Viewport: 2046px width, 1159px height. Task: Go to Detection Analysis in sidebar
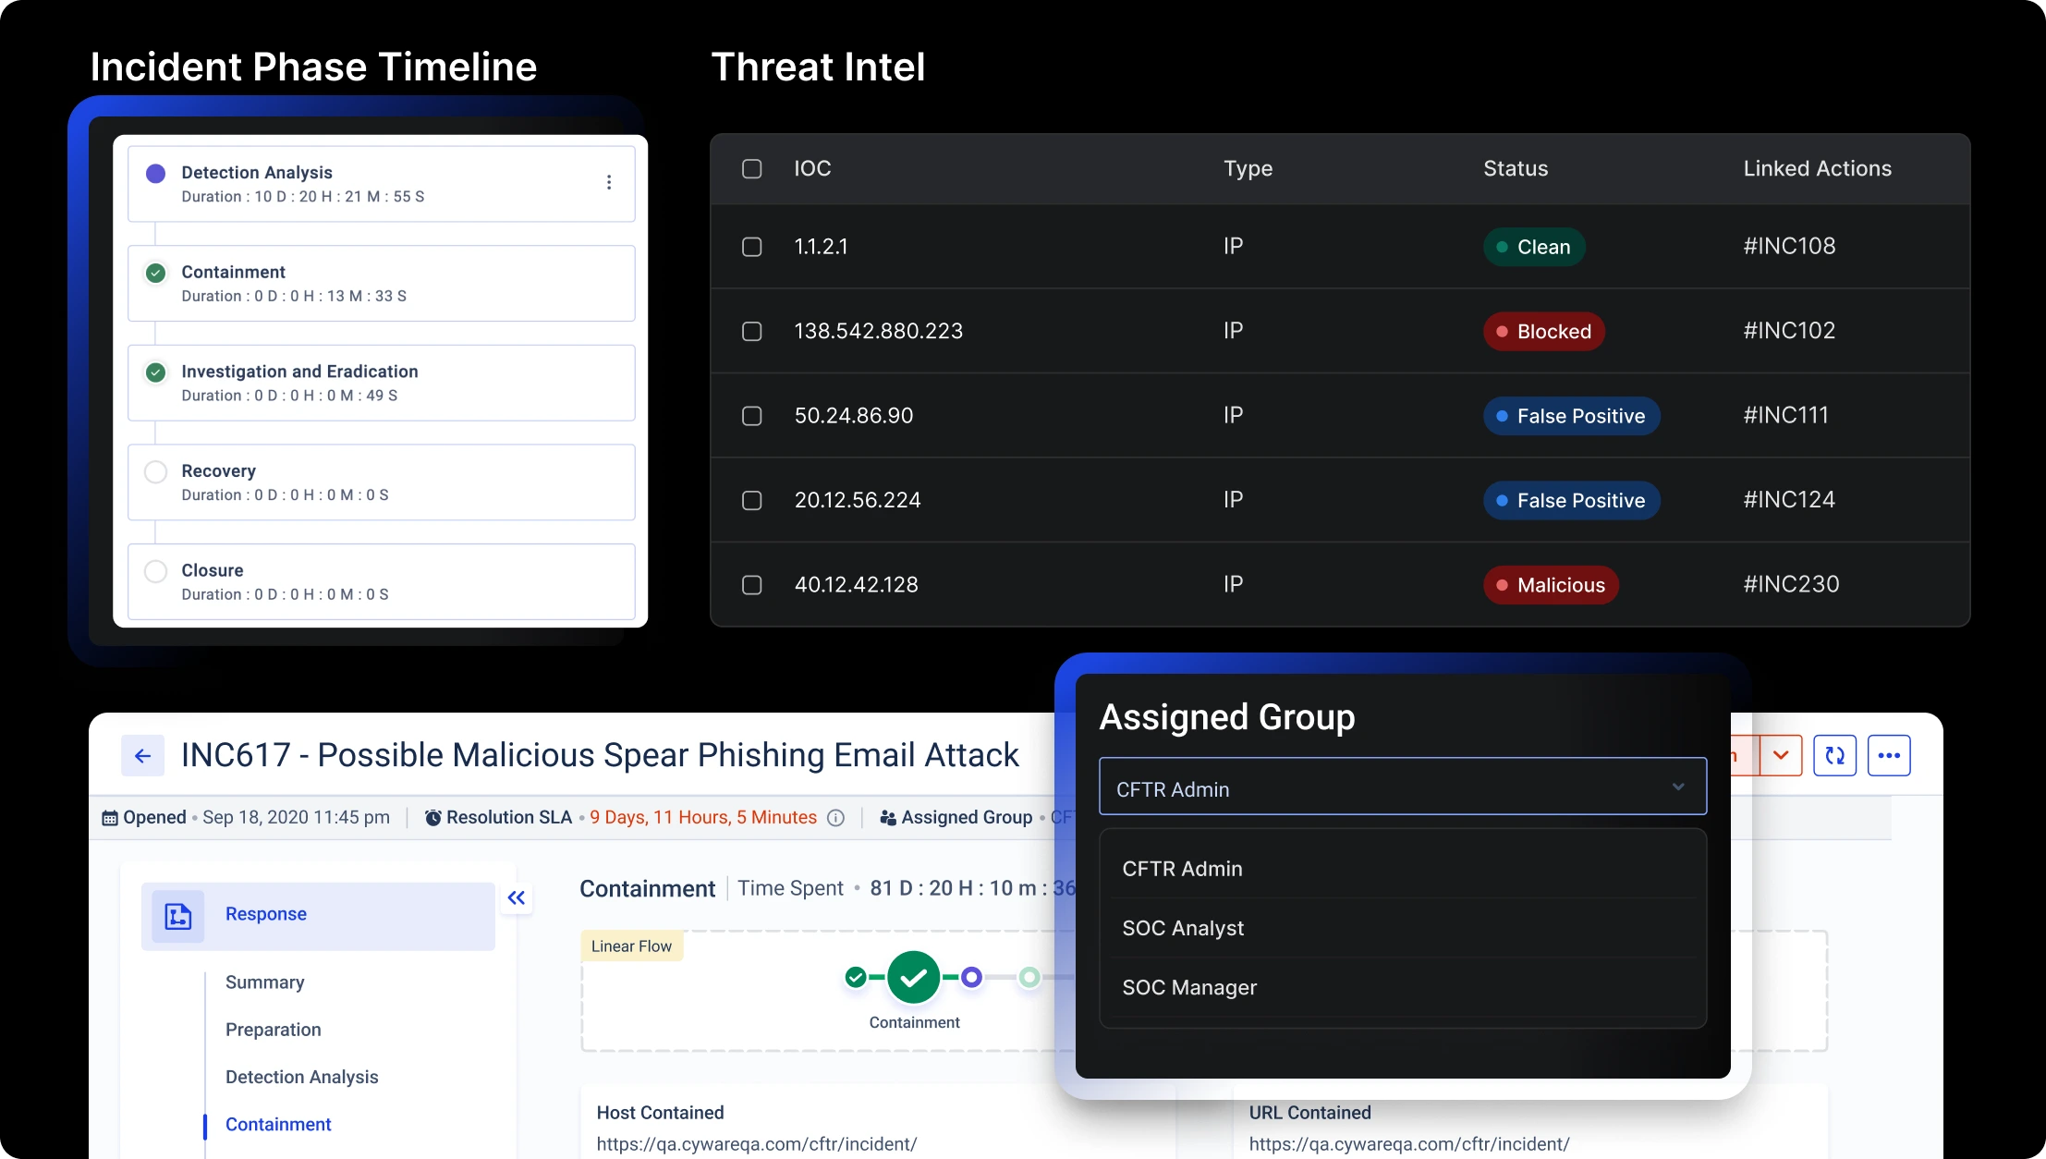[x=301, y=1077]
